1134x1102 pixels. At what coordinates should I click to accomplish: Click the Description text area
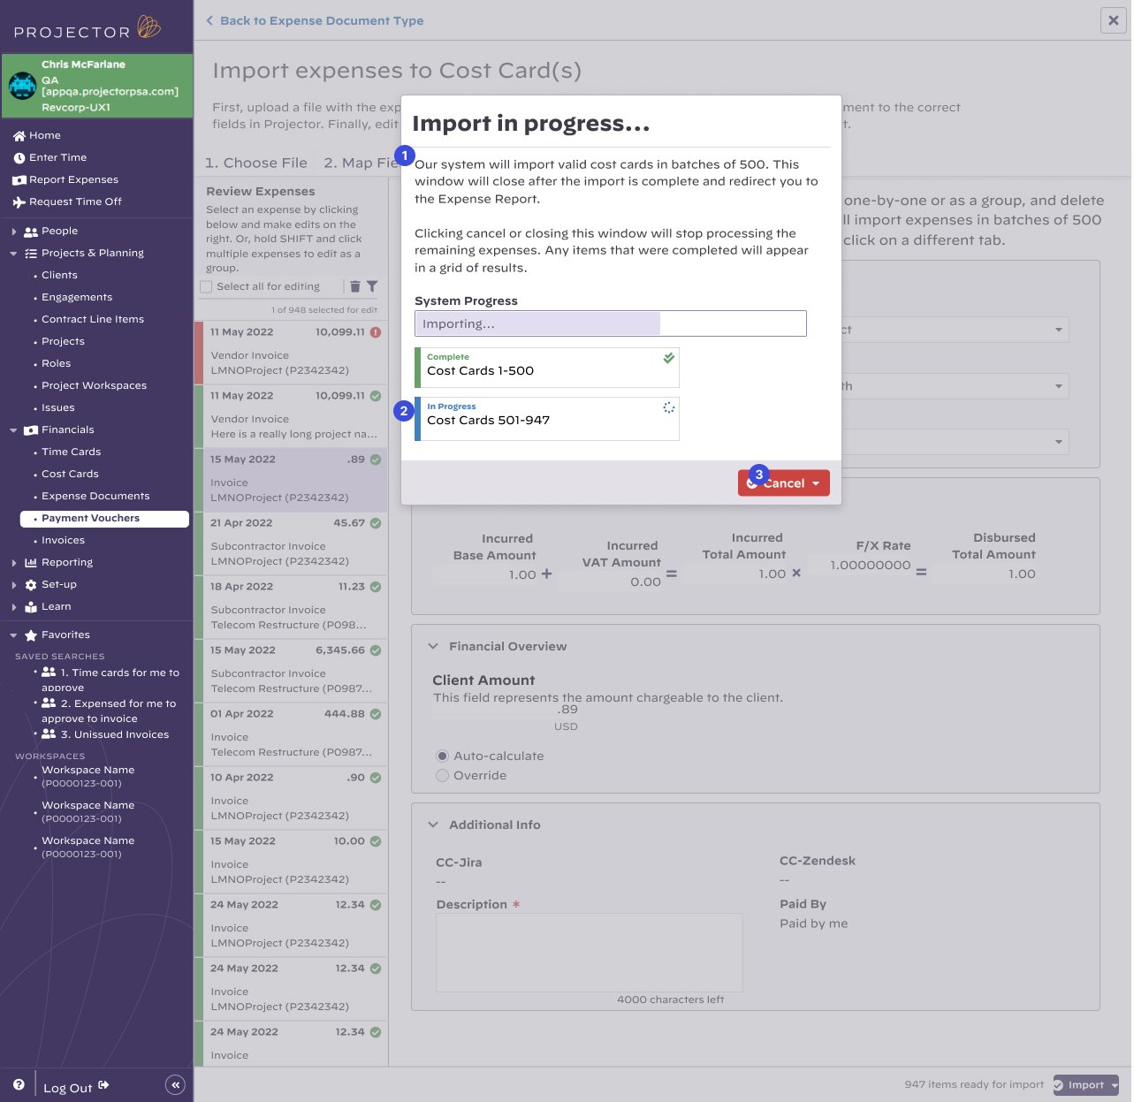[589, 953]
